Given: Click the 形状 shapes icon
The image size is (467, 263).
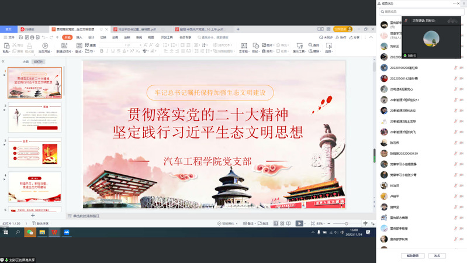Looking at the screenshot, I should tap(255, 46).
